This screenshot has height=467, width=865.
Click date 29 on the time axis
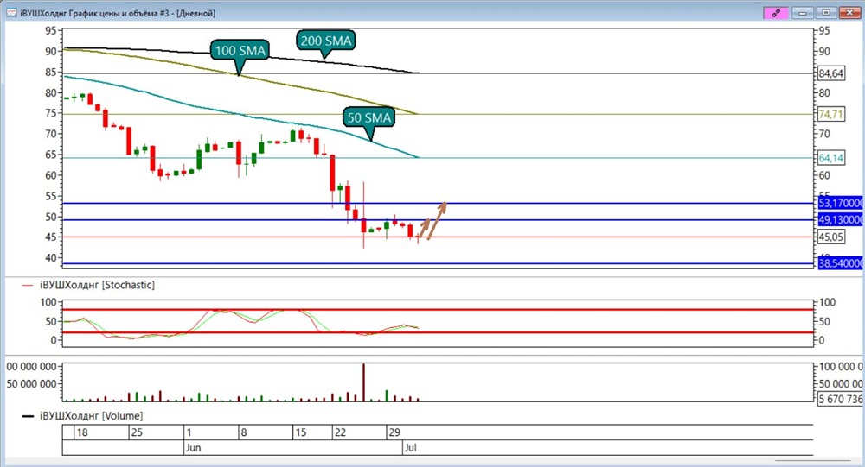coord(394,432)
